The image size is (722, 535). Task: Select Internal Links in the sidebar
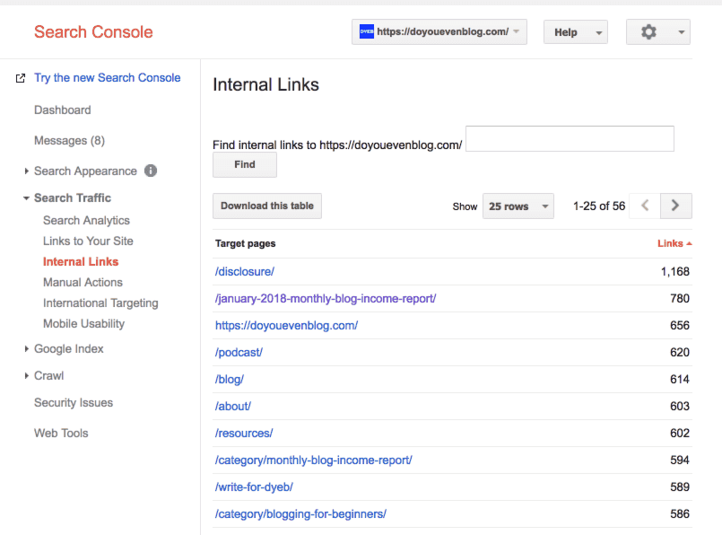point(81,262)
